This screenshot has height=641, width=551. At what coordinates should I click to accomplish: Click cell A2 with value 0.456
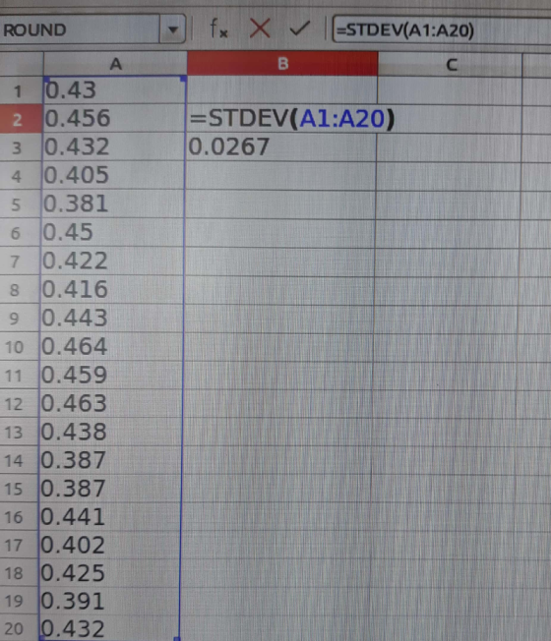pos(114,119)
